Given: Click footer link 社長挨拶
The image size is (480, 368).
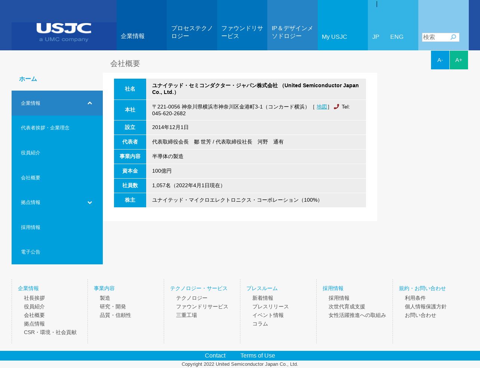Looking at the screenshot, I should pyautogui.click(x=34, y=298).
